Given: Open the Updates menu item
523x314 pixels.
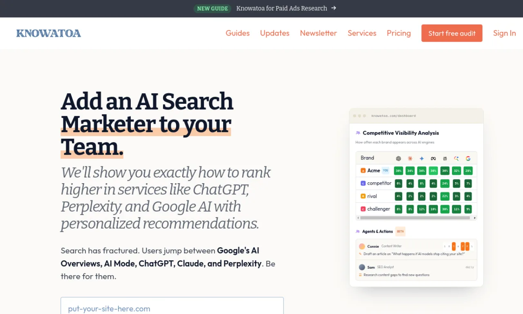Looking at the screenshot, I should point(275,33).
